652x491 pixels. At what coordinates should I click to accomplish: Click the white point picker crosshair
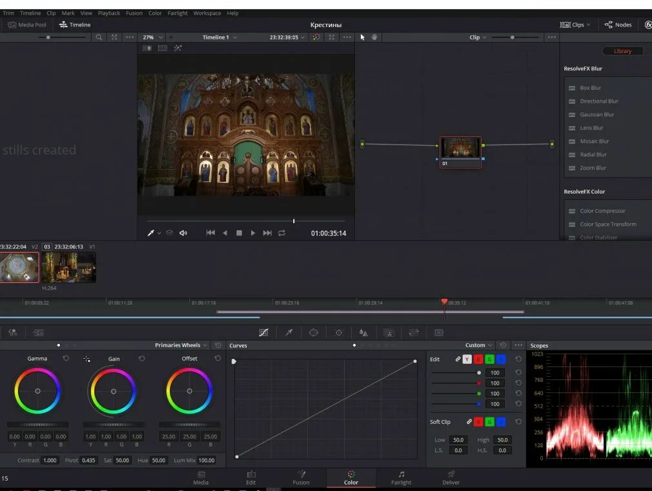tap(87, 359)
